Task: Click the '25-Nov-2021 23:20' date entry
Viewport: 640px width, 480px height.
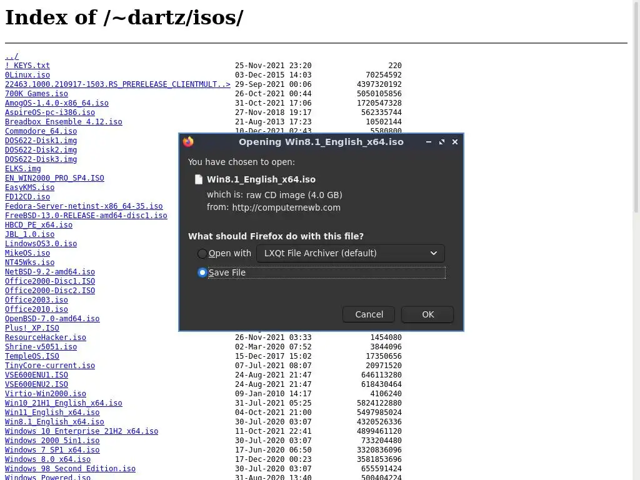Action: tap(273, 66)
